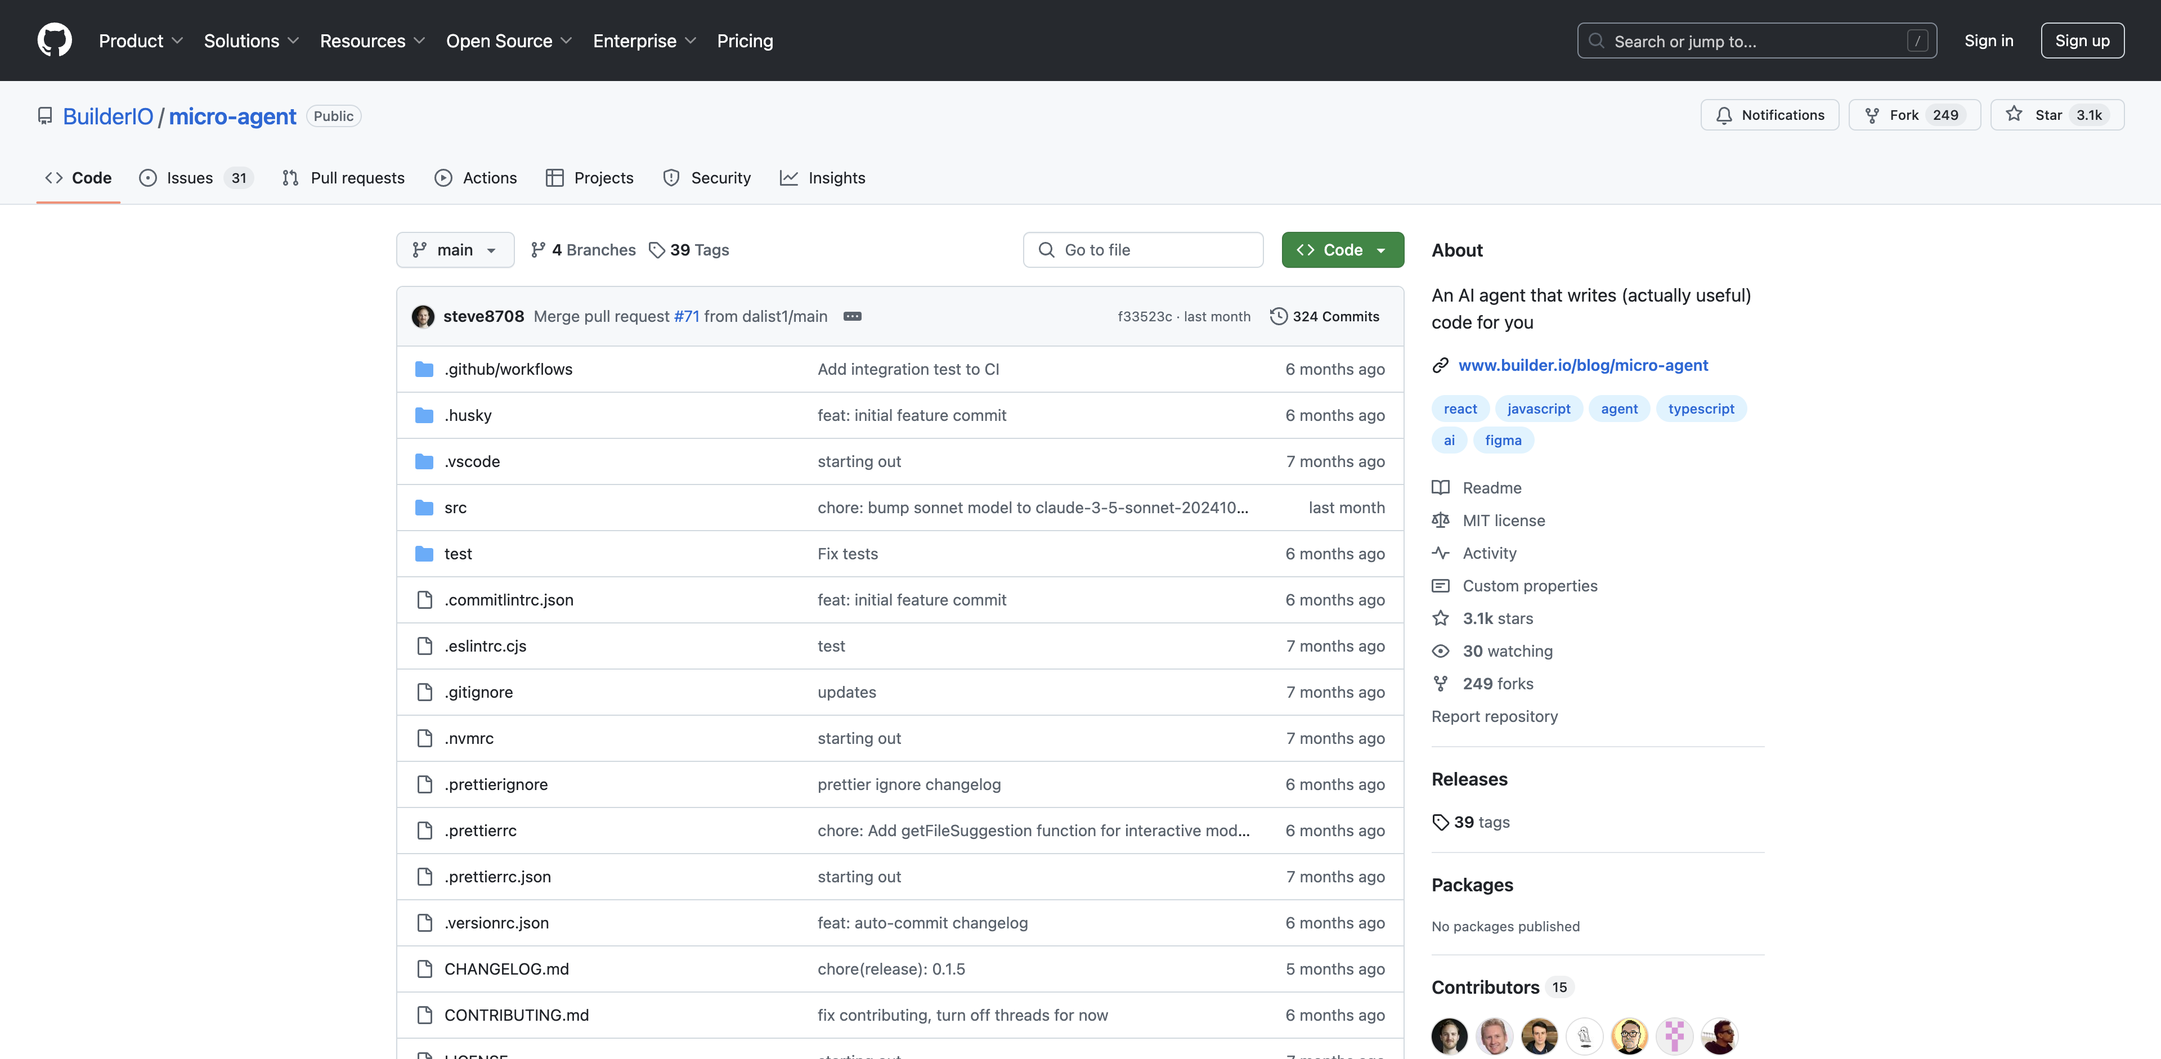Open the MIT license scale icon
This screenshot has width=2161, height=1059.
[1441, 520]
